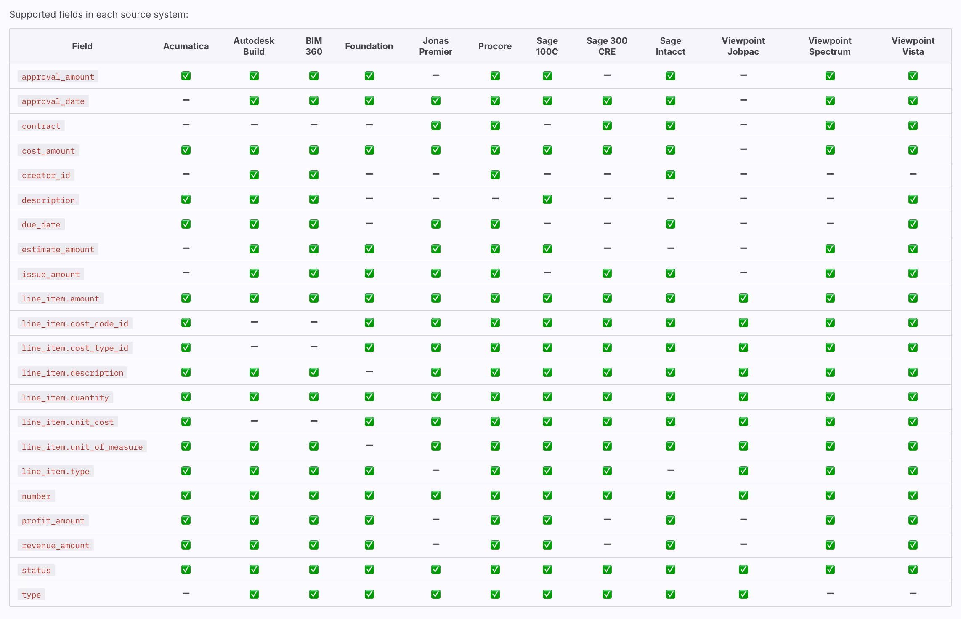Screen dimensions: 961x619
Task: Click the Sage 300 CRE column header
Action: [607, 46]
